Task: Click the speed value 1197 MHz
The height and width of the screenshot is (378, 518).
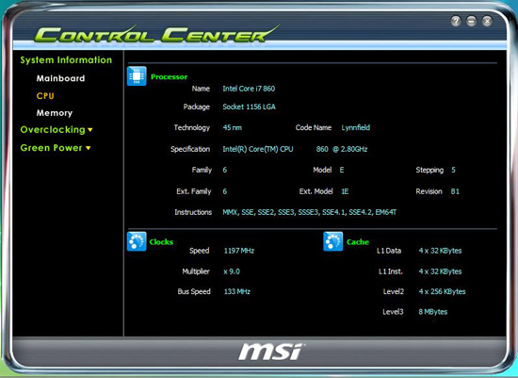Action: 239,251
